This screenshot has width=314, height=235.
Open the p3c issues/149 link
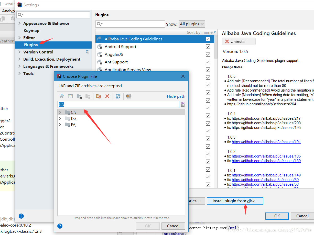tap(266, 175)
